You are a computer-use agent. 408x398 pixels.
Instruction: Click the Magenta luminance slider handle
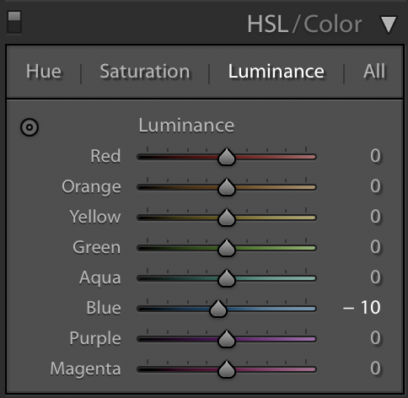227,369
